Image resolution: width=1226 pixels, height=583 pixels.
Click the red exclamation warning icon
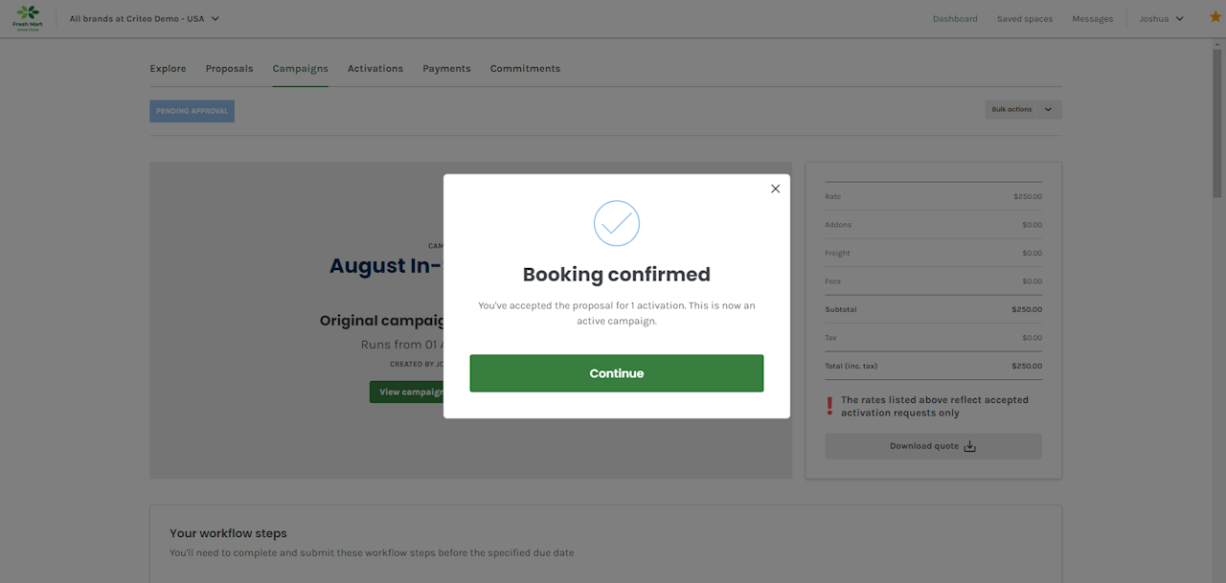tap(829, 407)
